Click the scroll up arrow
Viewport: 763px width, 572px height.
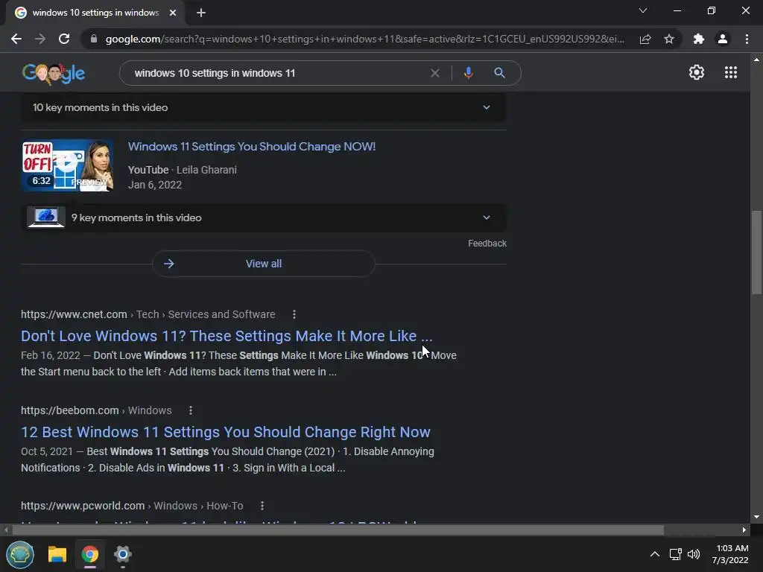756,60
